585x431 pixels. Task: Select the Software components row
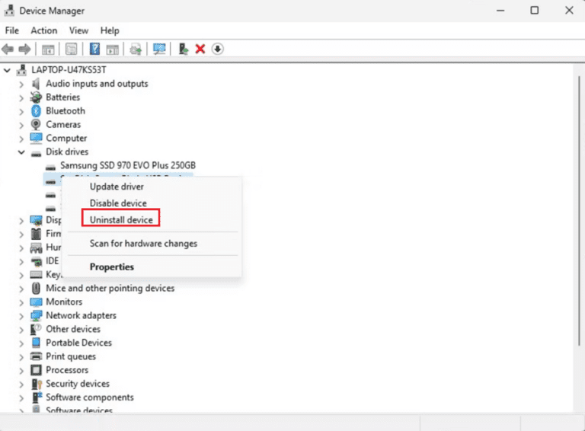pos(90,397)
